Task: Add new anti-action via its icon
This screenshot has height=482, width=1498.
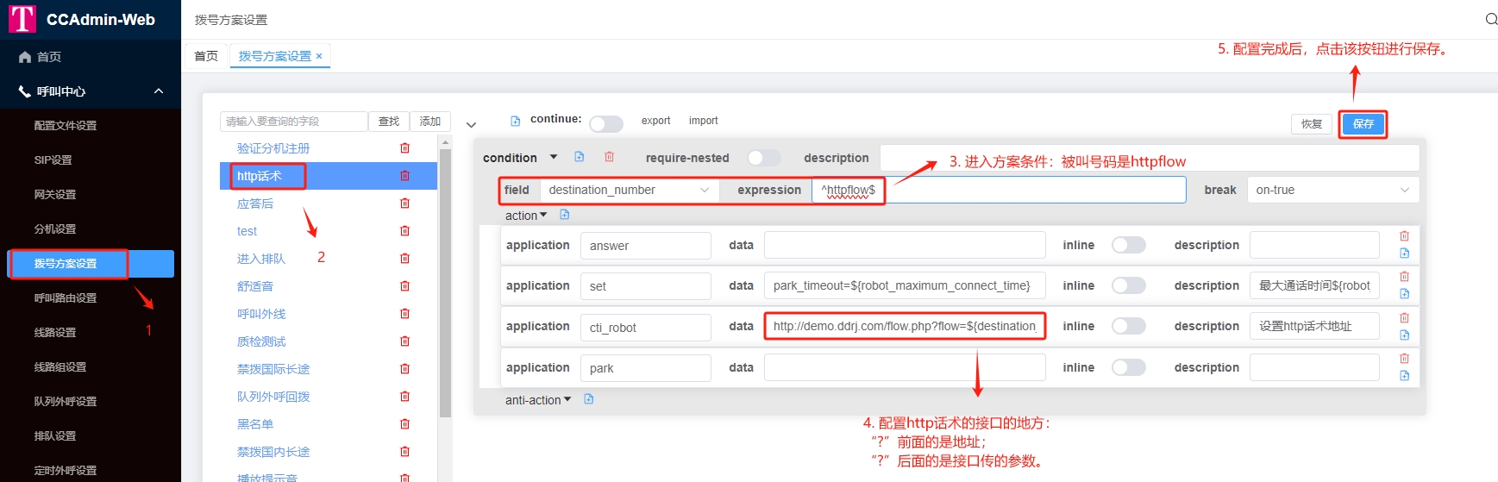Action: 589,399
